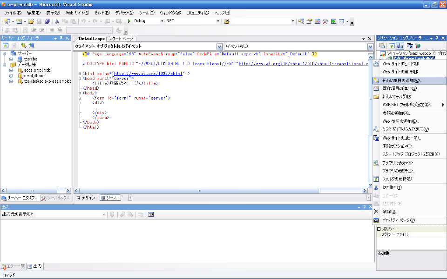This screenshot has width=447, height=279.
Task: Click the Solution Explorer Refresh icon
Action: point(392,46)
